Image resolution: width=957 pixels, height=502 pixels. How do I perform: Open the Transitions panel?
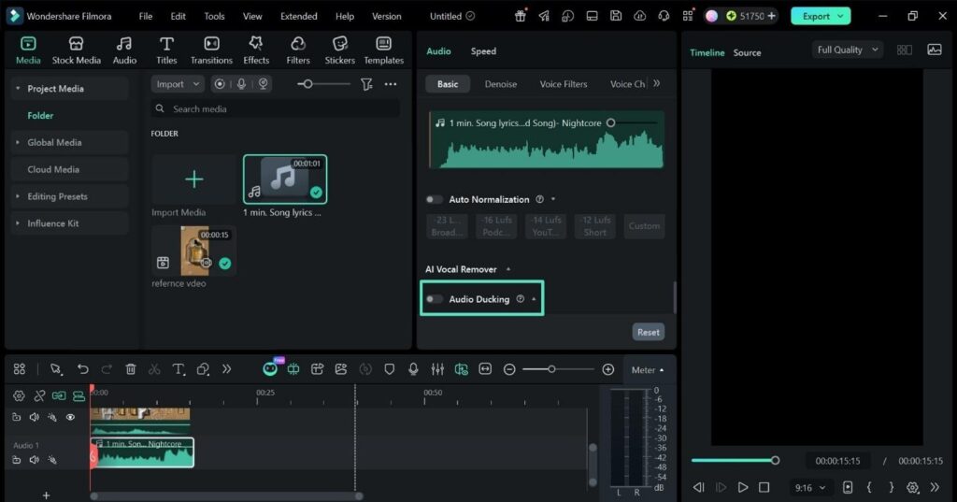click(211, 50)
